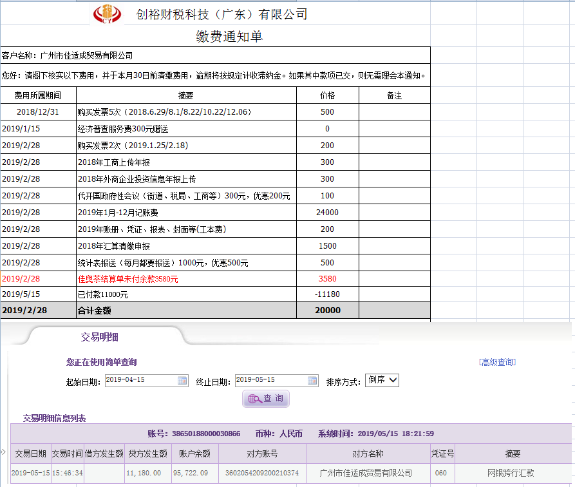575x487 pixels.
Task: Click the 凭证号 column header
Action: (x=442, y=454)
